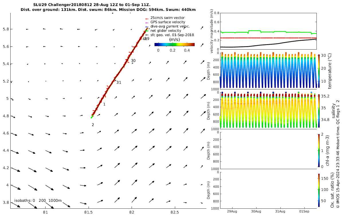The width and height of the screenshot is (344, 215).
Task: Click the chl-a (mg m-3) colorbar
Action: coord(318,150)
